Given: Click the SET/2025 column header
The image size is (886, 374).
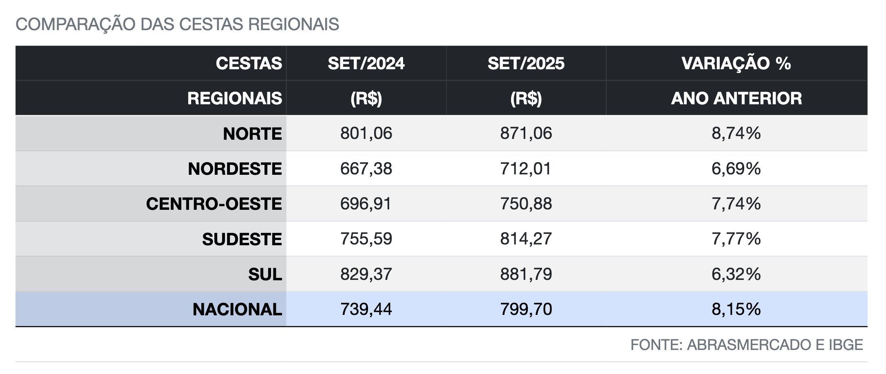Looking at the screenshot, I should tap(526, 63).
